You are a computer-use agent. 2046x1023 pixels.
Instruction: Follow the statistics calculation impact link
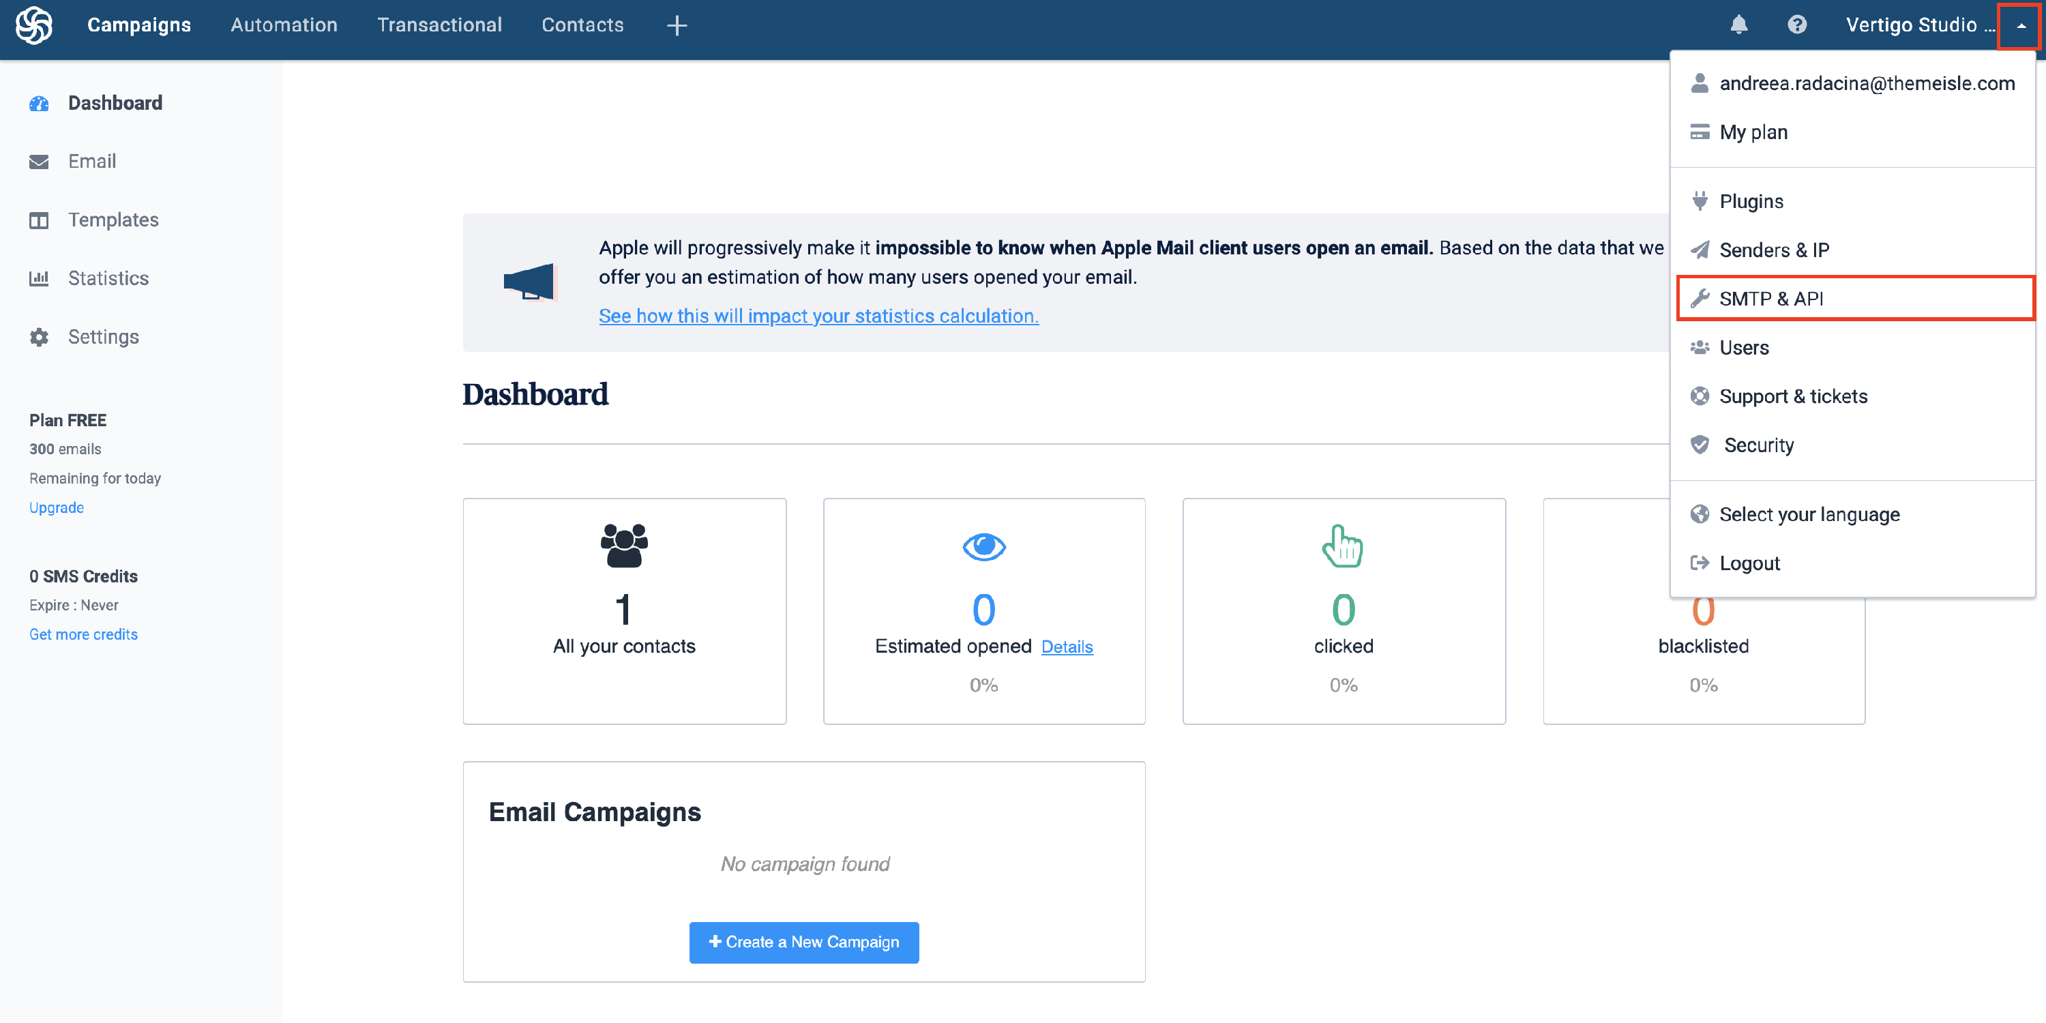[x=818, y=316]
